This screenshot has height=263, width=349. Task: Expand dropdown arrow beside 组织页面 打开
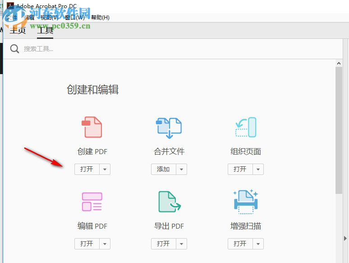pos(258,169)
